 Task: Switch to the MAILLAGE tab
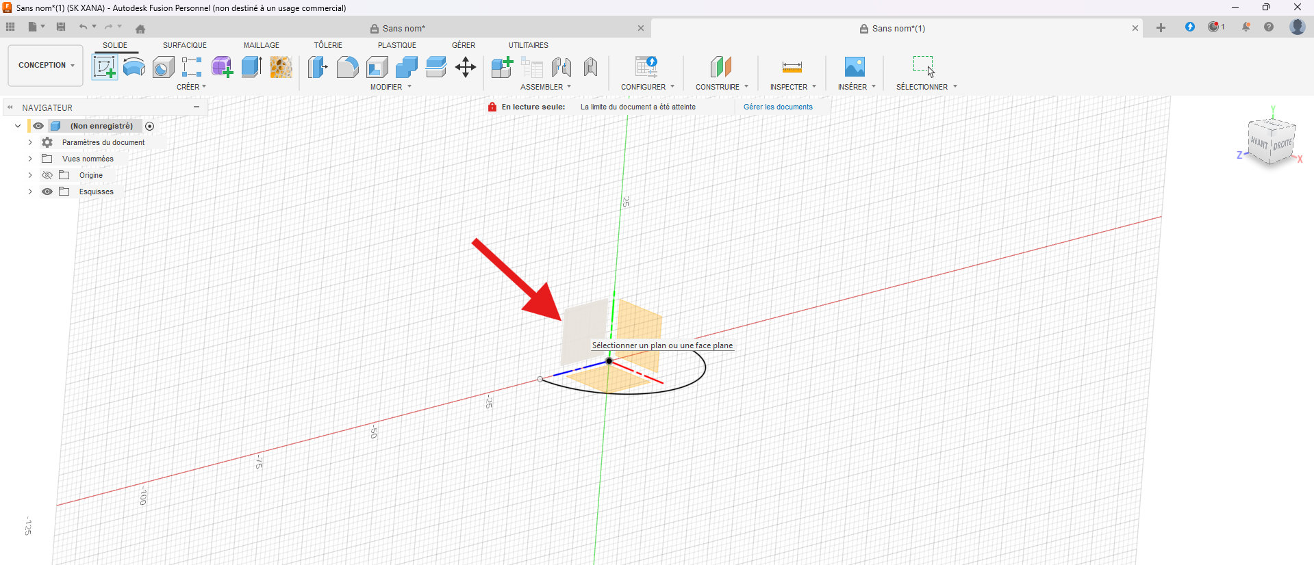[262, 45]
